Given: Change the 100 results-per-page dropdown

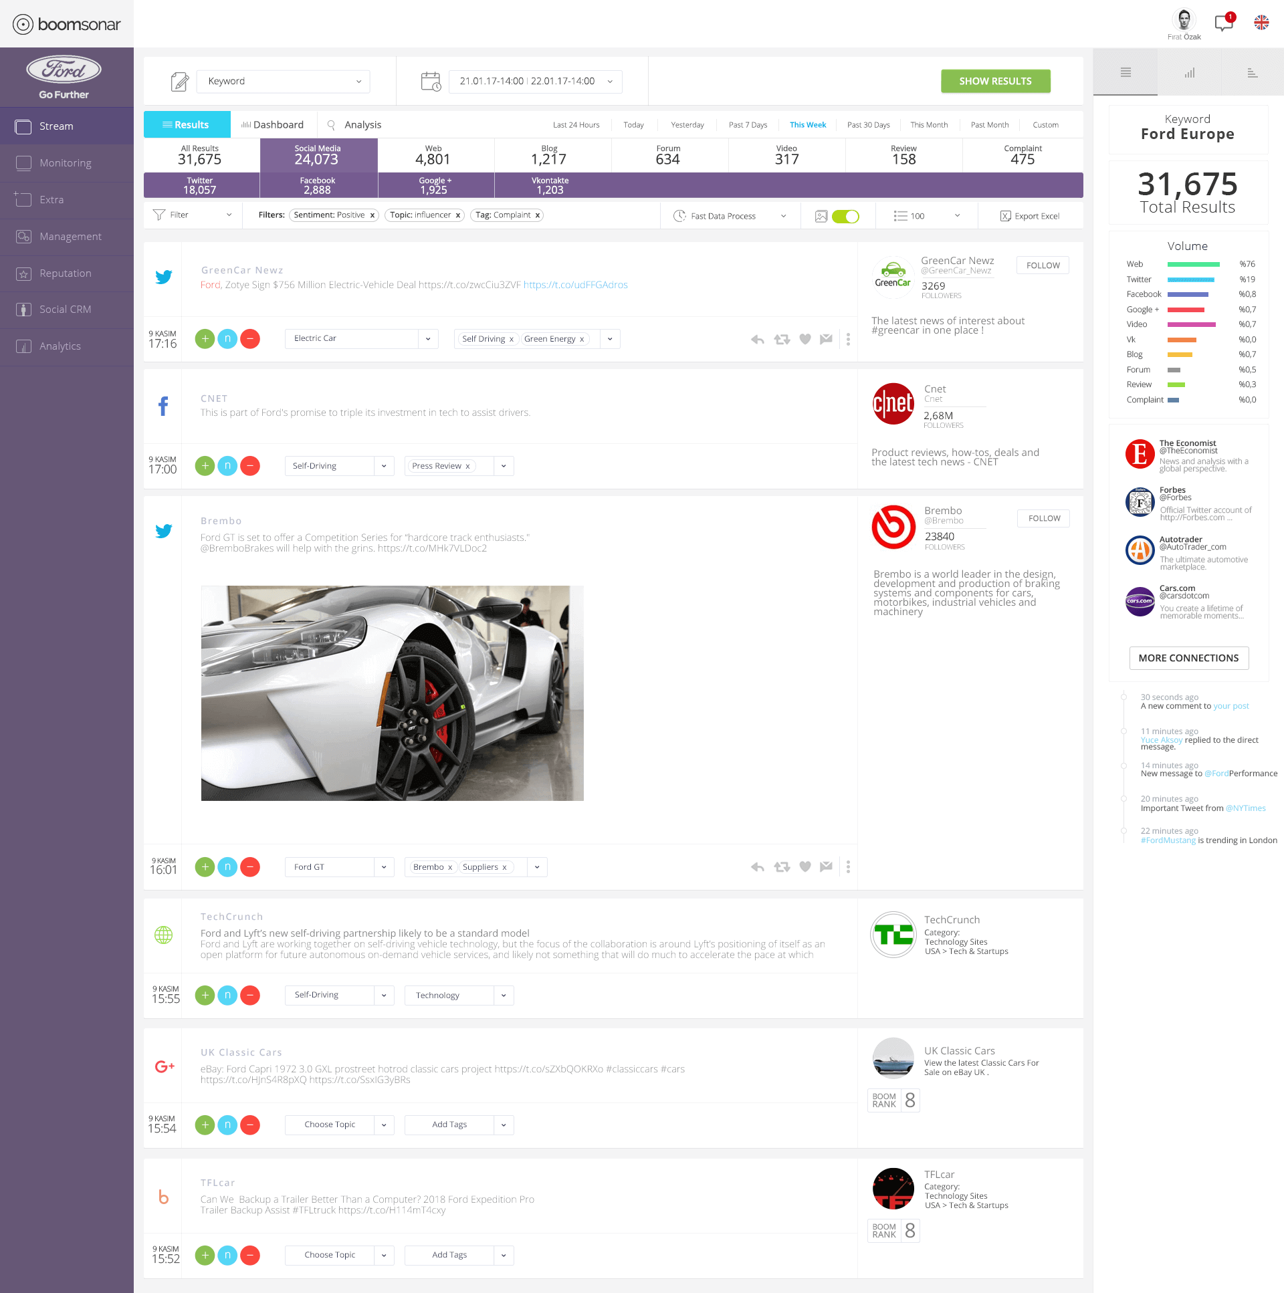Looking at the screenshot, I should (927, 216).
